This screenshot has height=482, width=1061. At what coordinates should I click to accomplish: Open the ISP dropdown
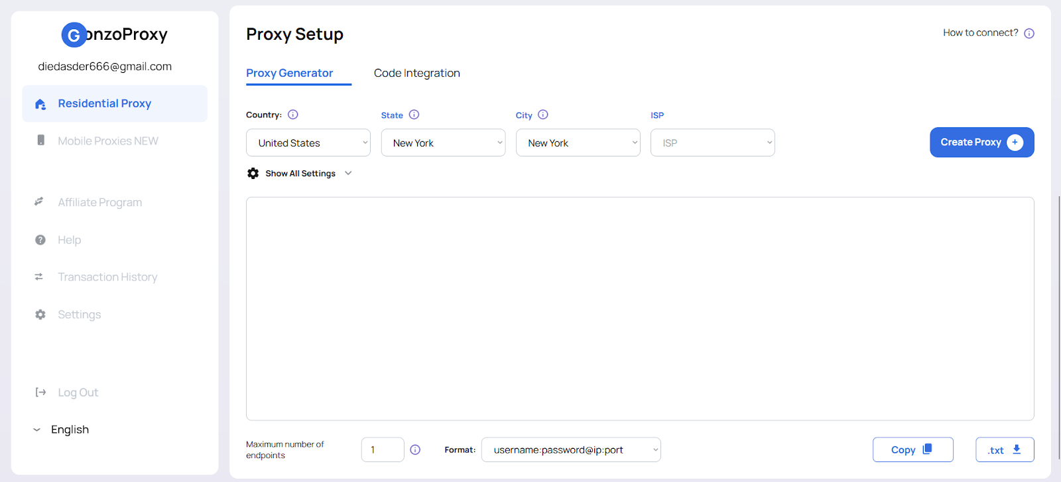[713, 143]
